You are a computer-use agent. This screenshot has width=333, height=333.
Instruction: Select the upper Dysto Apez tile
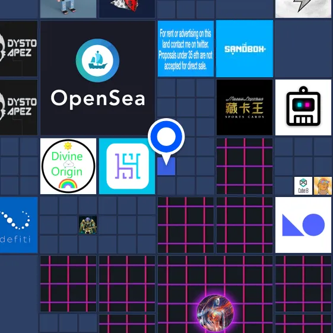[18, 49]
